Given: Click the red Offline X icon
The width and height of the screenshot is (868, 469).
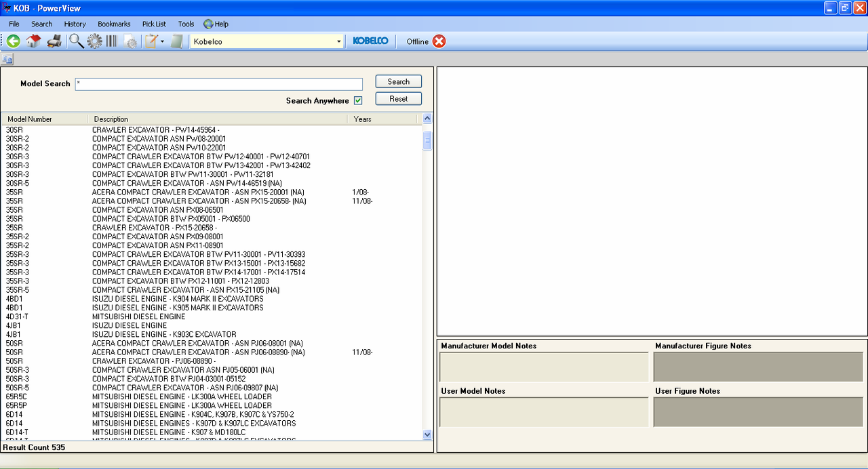Looking at the screenshot, I should 439,41.
